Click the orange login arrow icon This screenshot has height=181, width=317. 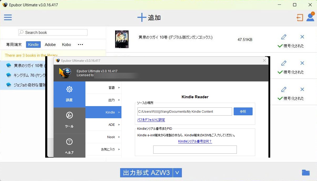(300, 18)
